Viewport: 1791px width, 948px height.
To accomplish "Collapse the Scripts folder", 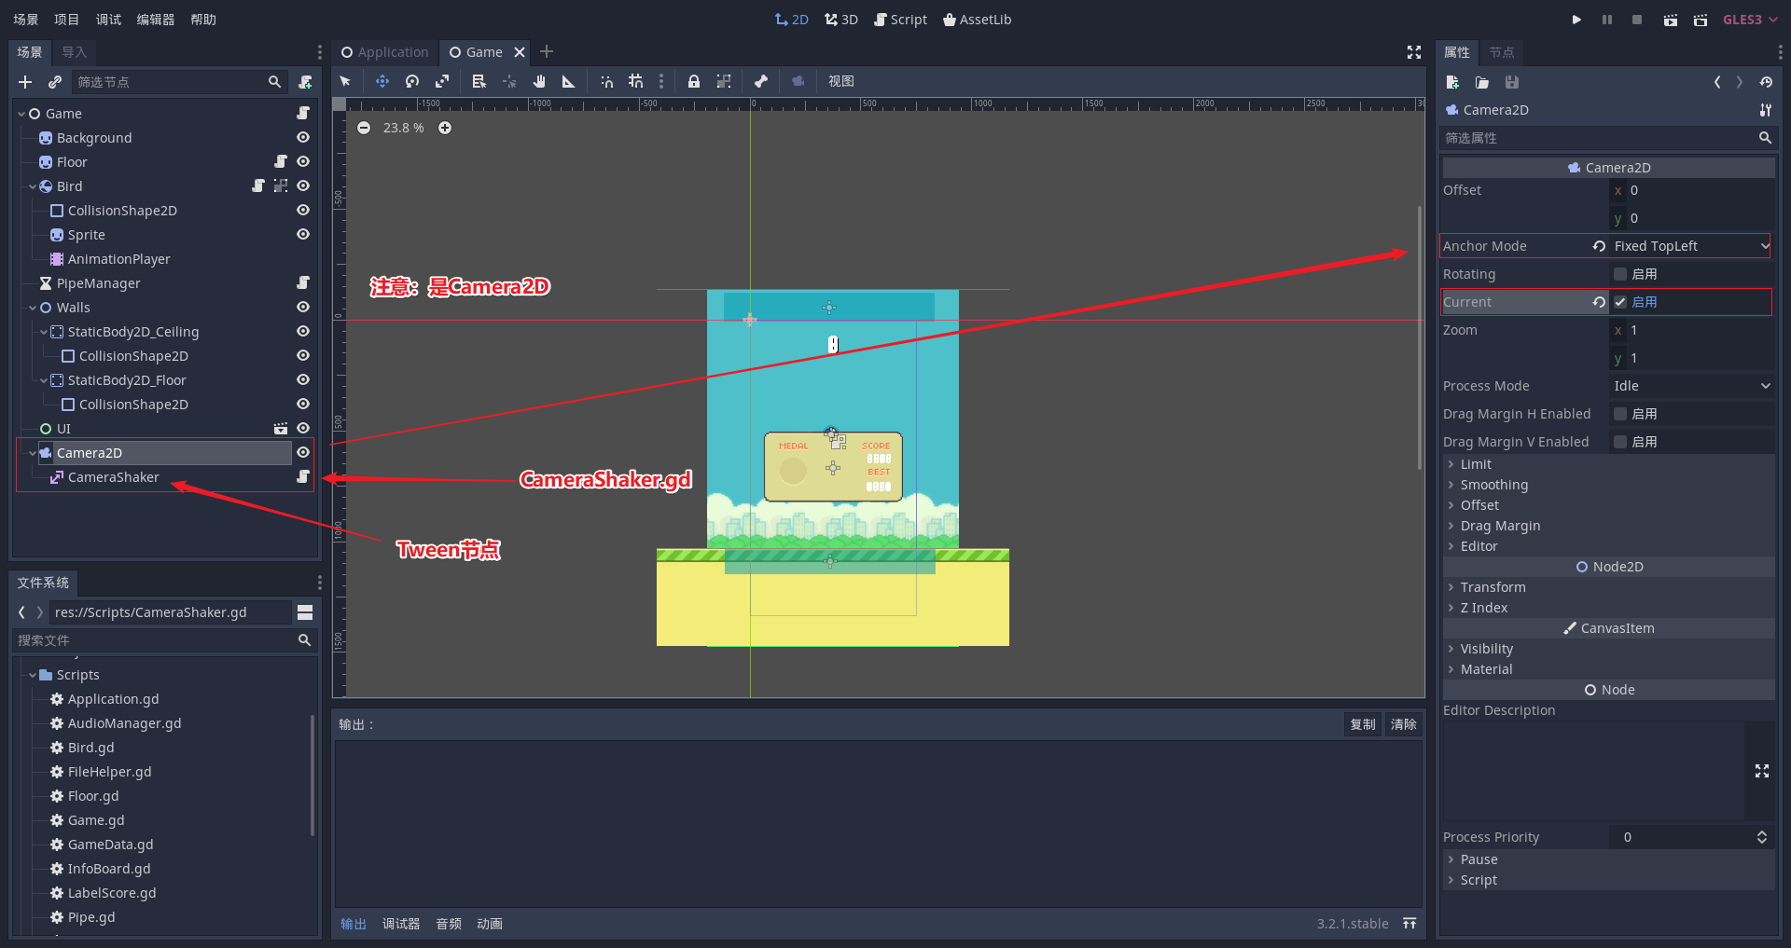I will [x=33, y=675].
